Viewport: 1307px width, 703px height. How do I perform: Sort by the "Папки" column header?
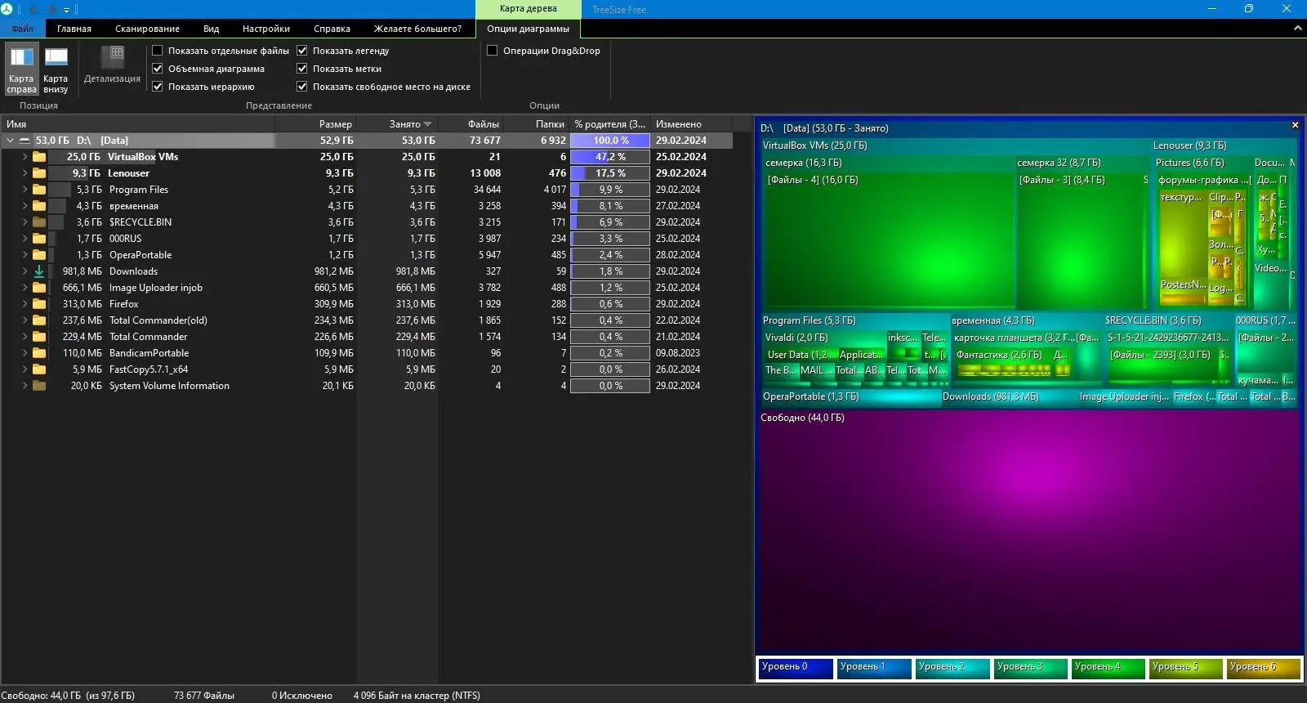click(538, 124)
